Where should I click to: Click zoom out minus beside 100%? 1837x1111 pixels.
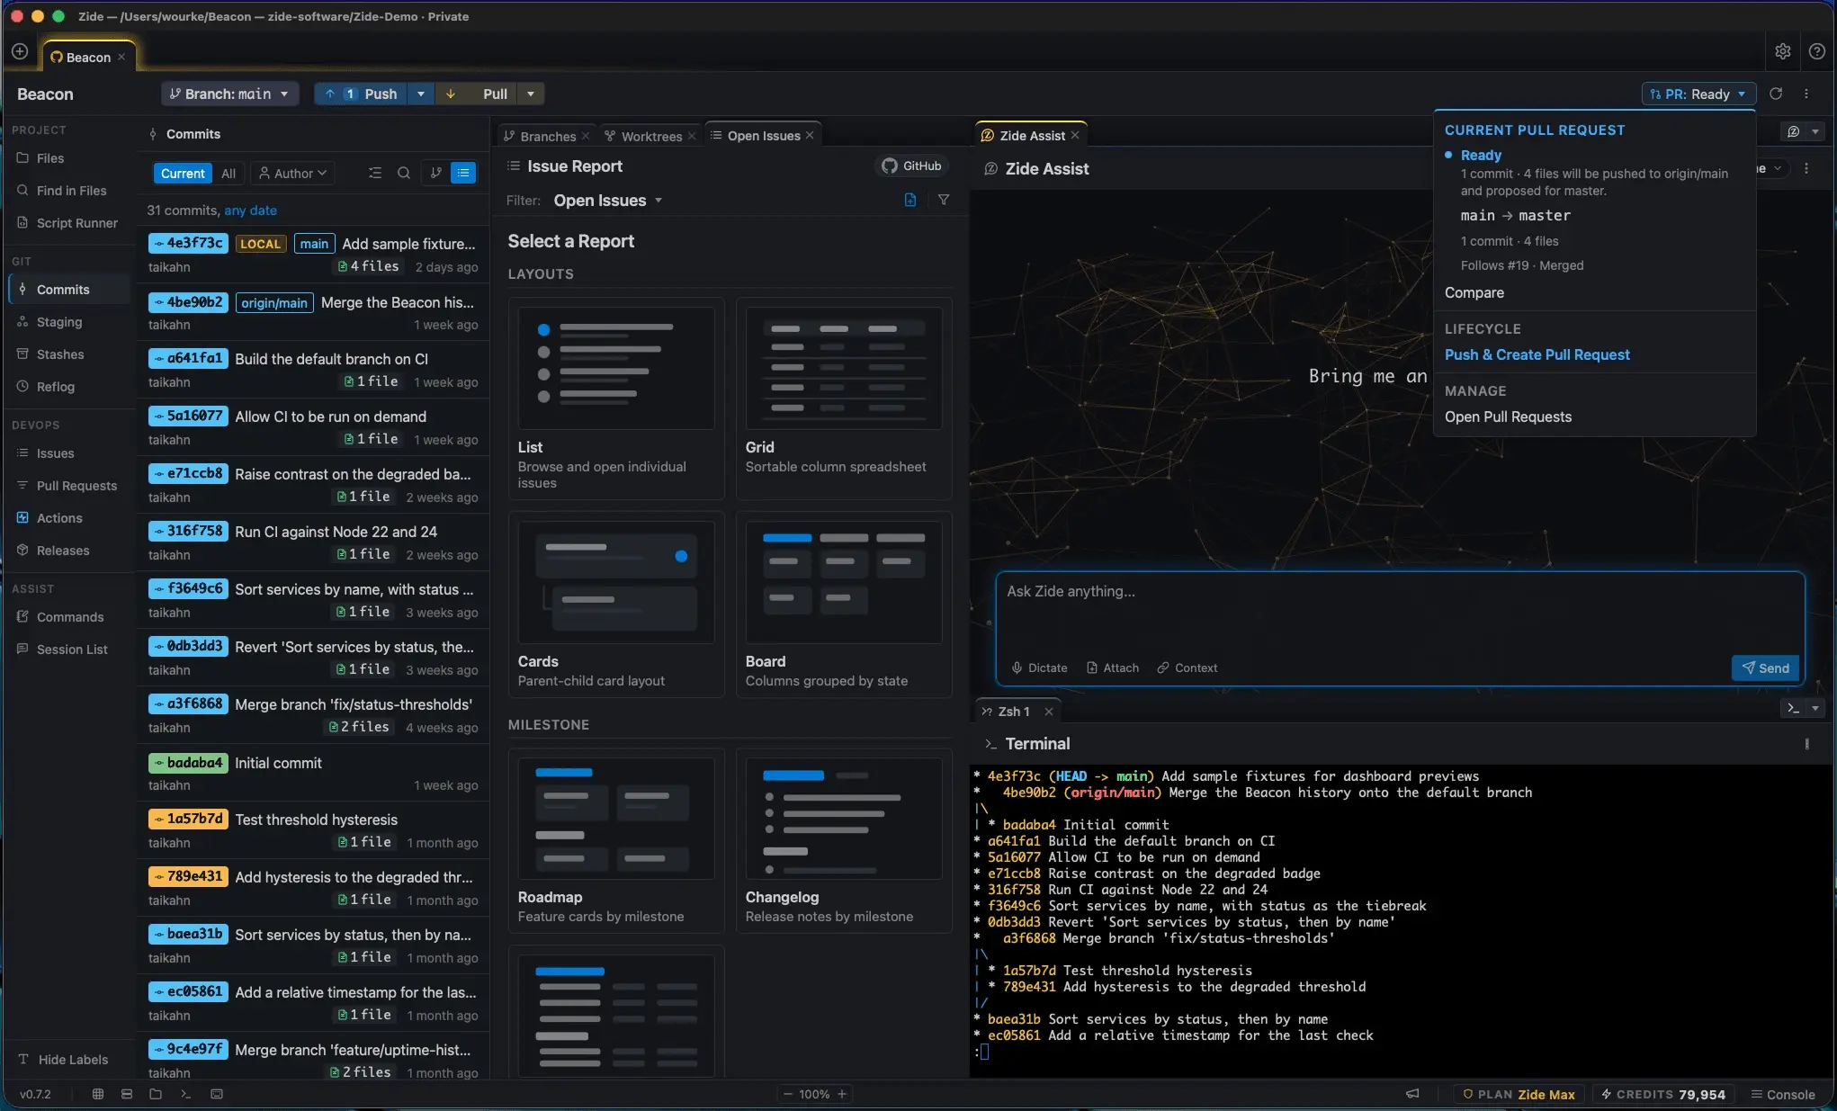tap(788, 1094)
